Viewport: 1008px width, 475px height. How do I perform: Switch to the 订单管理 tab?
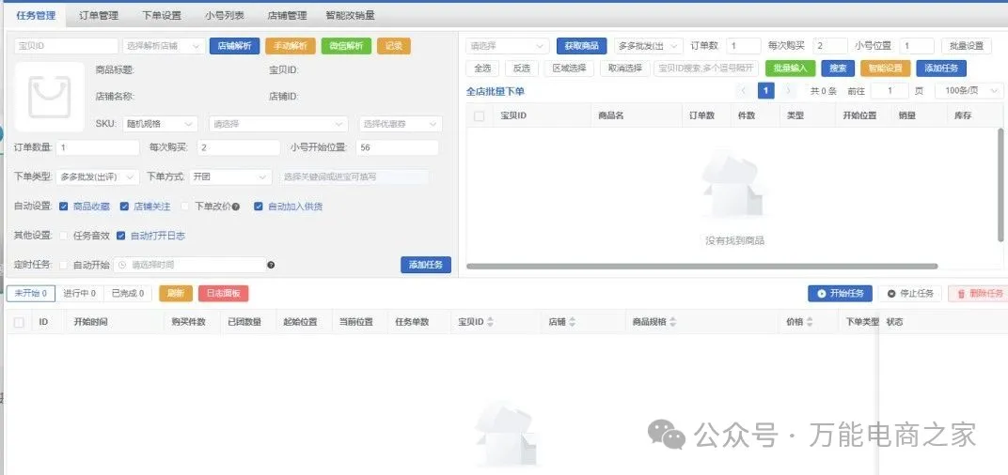tap(99, 15)
